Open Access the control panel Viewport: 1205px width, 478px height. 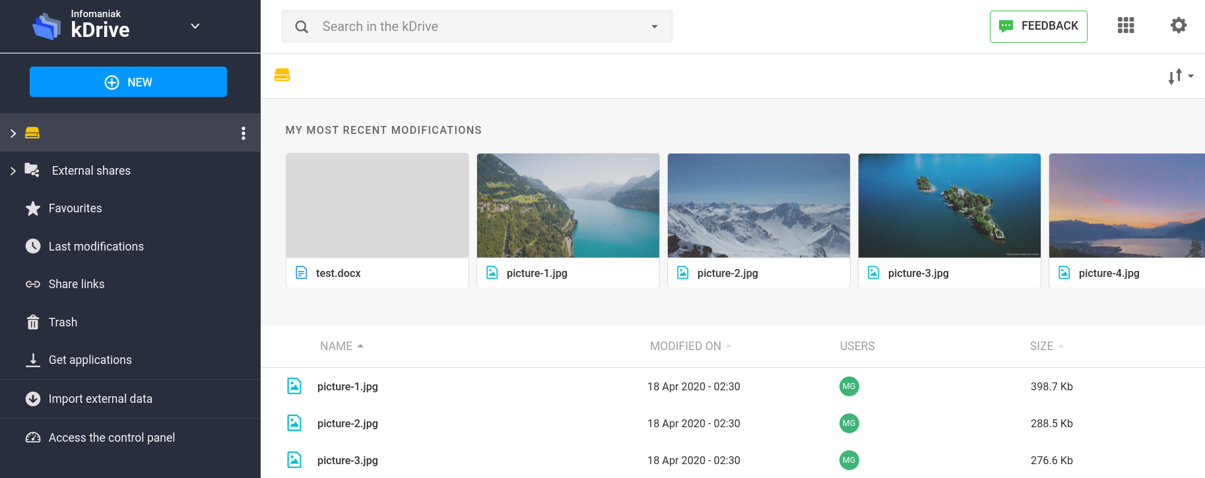click(x=112, y=438)
